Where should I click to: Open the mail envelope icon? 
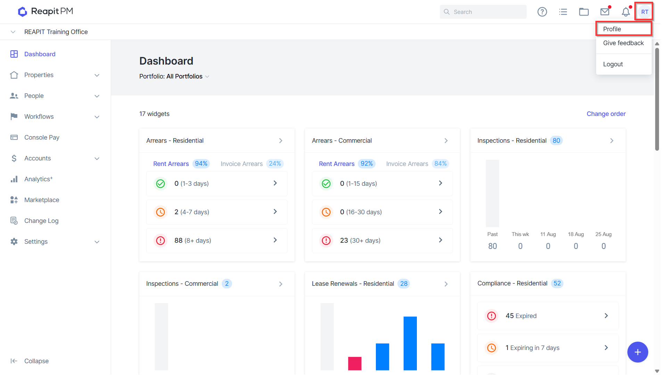tap(605, 12)
